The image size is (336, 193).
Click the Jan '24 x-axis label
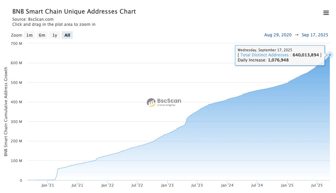point(227,185)
